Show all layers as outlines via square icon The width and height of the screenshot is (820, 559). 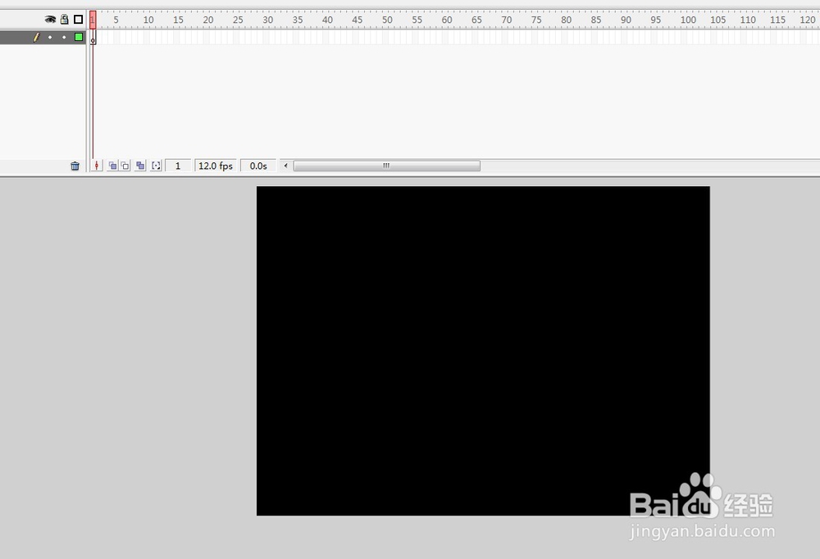[79, 20]
